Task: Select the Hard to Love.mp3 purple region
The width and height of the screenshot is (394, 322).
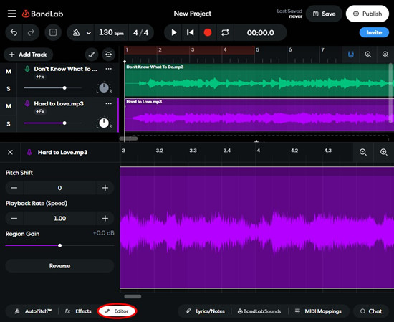Action: [259, 115]
